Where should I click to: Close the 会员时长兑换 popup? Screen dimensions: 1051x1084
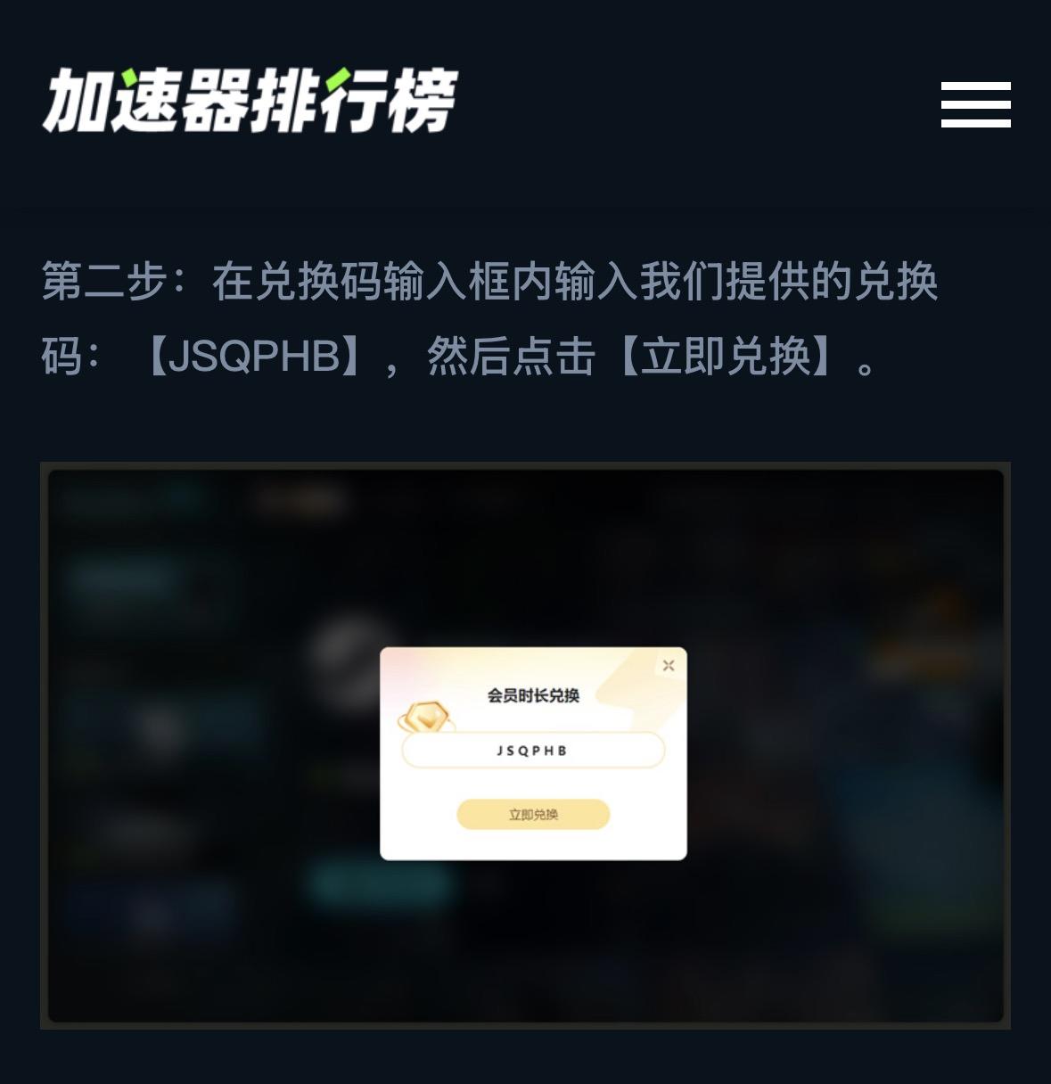[669, 665]
